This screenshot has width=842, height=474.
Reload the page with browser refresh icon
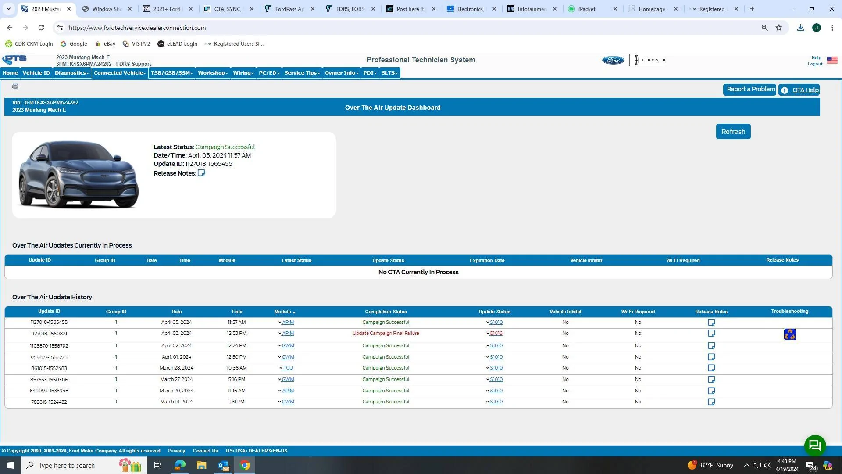click(x=41, y=28)
